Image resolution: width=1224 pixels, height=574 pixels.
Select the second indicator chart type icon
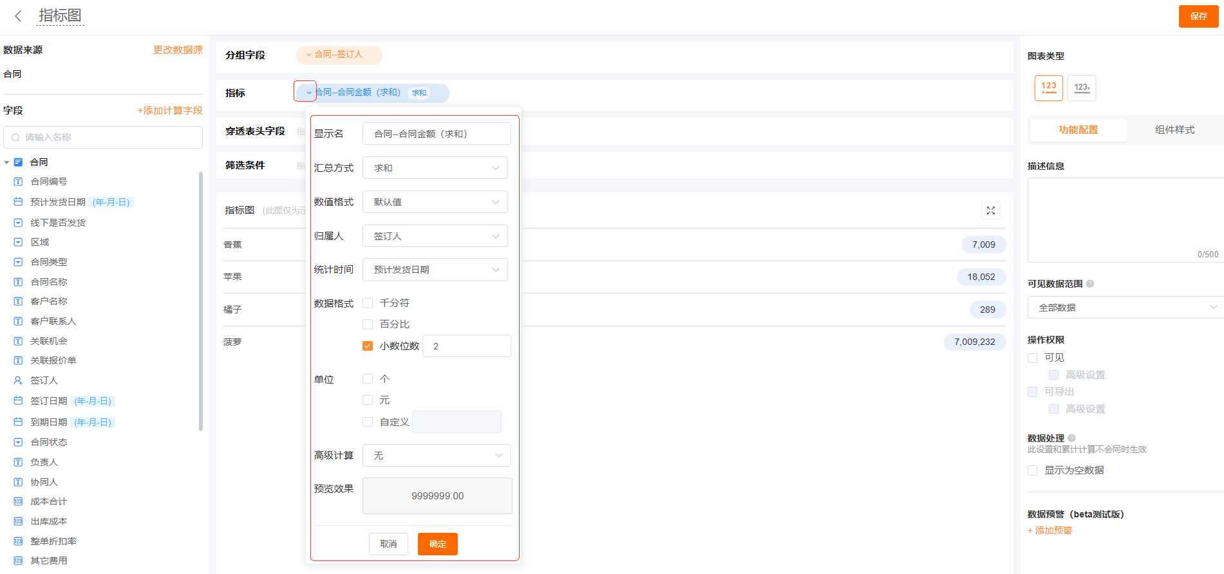[1081, 88]
